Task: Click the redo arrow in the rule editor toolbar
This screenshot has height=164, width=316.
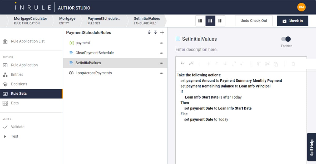Action: (191, 64)
